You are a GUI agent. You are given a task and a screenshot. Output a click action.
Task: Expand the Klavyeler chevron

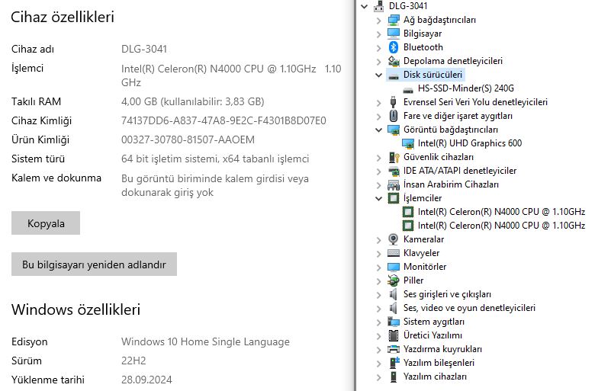point(378,253)
